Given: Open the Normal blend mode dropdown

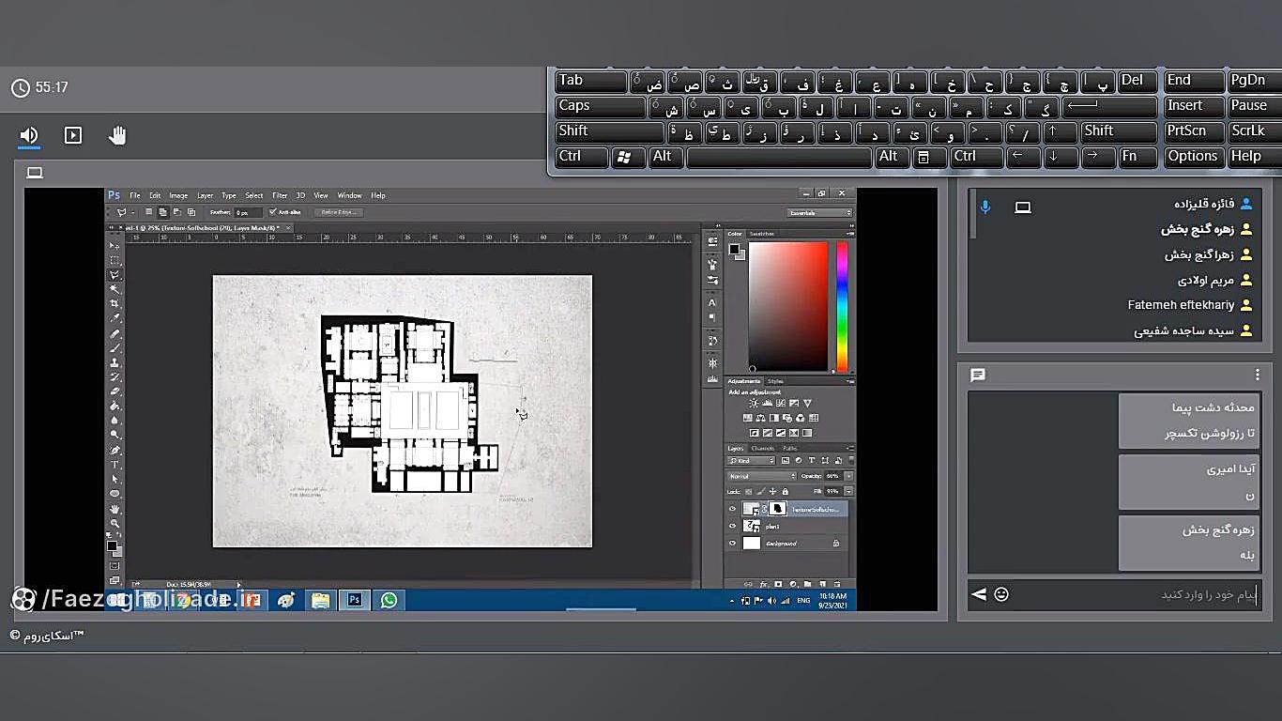Looking at the screenshot, I should point(763,476).
